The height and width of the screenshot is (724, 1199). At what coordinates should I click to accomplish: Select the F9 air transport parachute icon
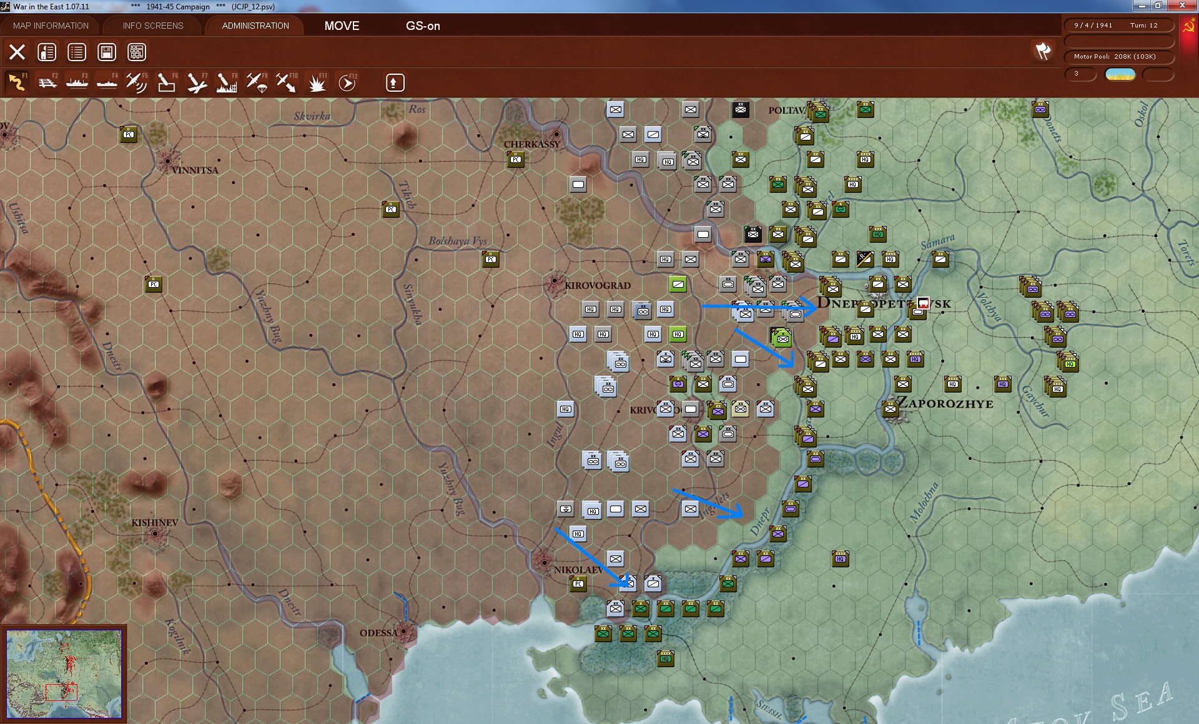point(257,82)
